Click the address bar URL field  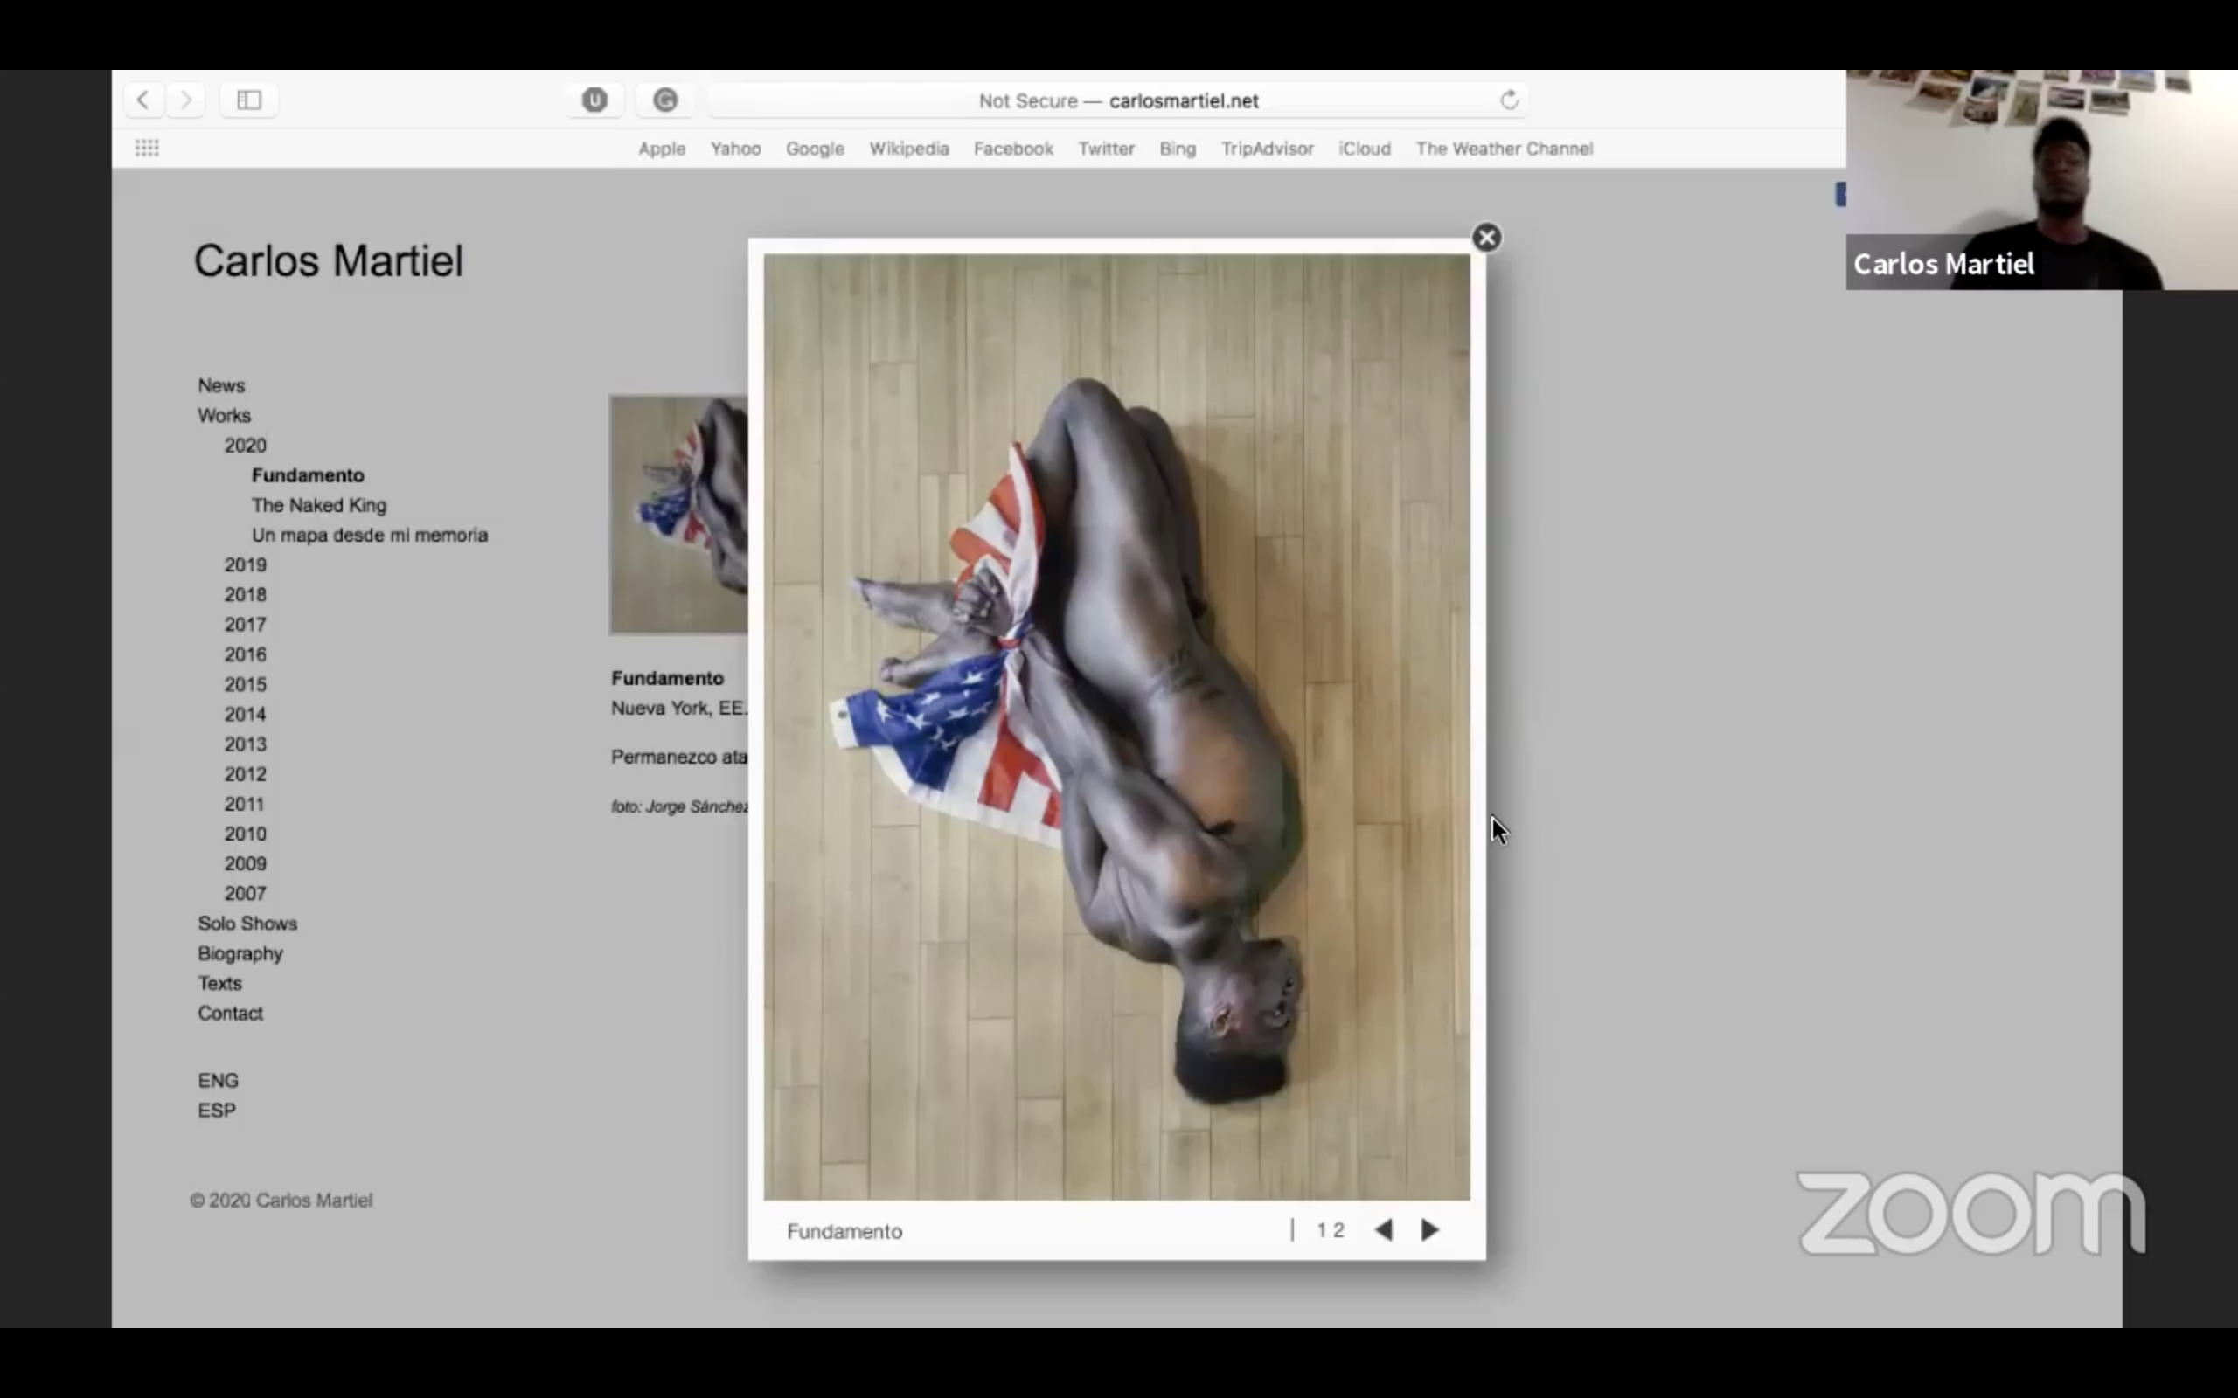click(x=1117, y=100)
